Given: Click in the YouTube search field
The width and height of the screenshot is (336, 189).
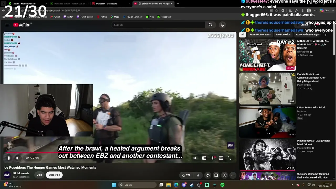Looking at the screenshot, I should click(x=158, y=25).
